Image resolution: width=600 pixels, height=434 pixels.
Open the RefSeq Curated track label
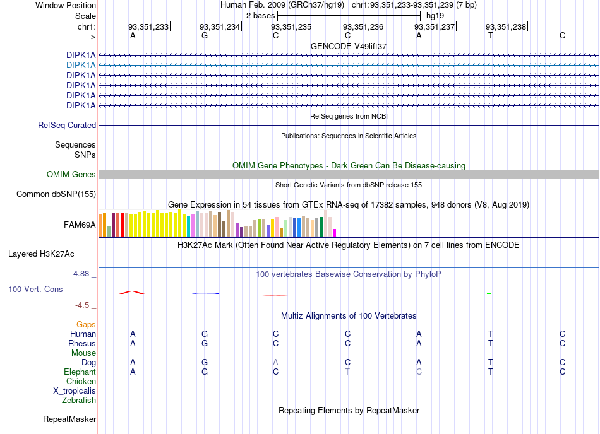pyautogui.click(x=67, y=126)
